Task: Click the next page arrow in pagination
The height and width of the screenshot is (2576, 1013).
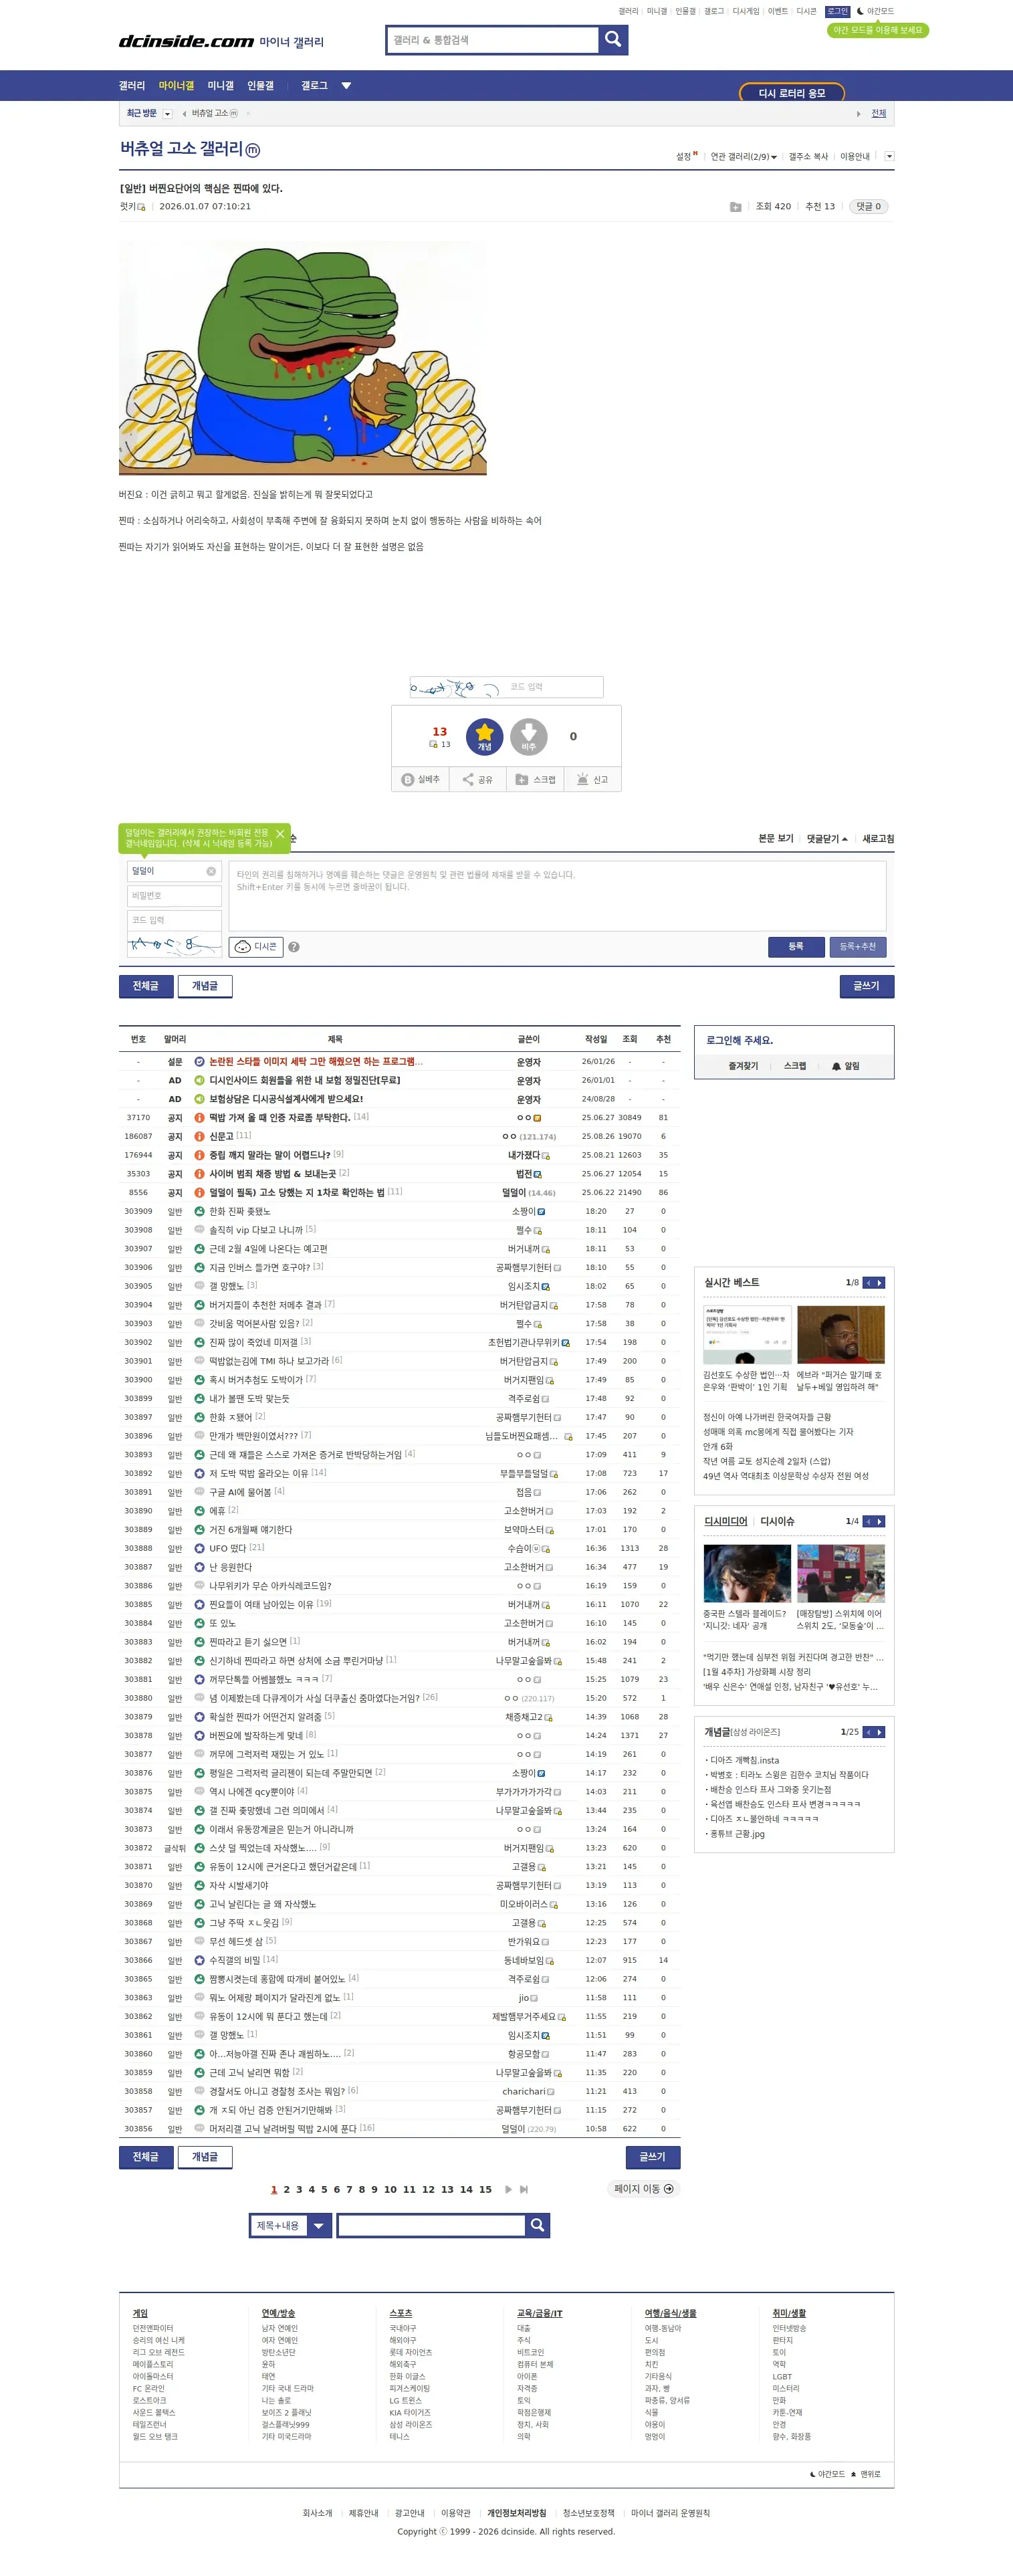Action: pyautogui.click(x=508, y=2190)
